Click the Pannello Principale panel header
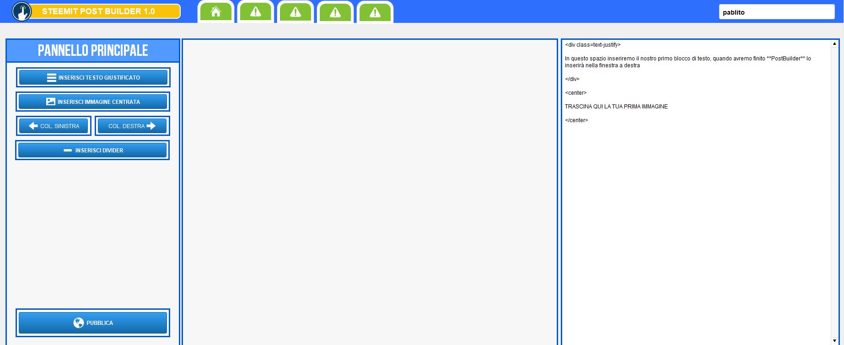The width and height of the screenshot is (844, 345). (x=93, y=50)
